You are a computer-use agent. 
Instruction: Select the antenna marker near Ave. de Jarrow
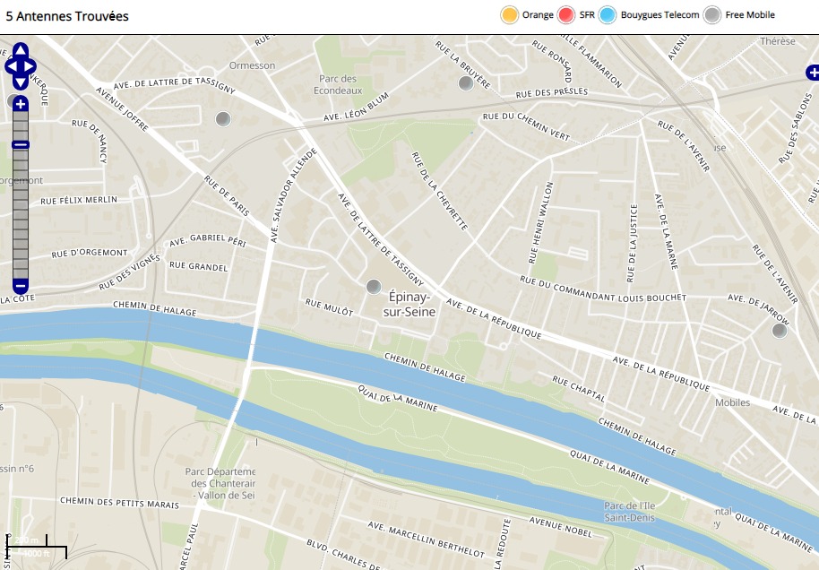(x=780, y=331)
